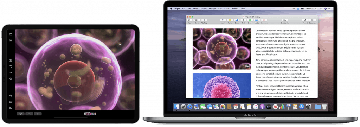The image size is (360, 127).
Task: Open Messages from the Dock
Action: click(x=210, y=107)
